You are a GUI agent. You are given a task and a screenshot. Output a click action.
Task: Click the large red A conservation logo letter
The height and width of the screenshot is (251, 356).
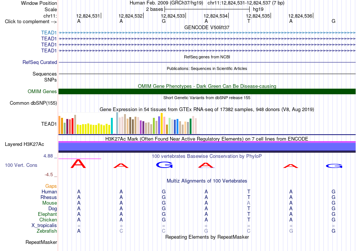[x=78, y=163]
